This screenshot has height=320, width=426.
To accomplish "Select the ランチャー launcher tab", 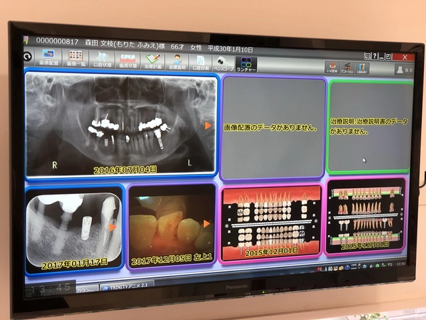I will coord(246,65).
